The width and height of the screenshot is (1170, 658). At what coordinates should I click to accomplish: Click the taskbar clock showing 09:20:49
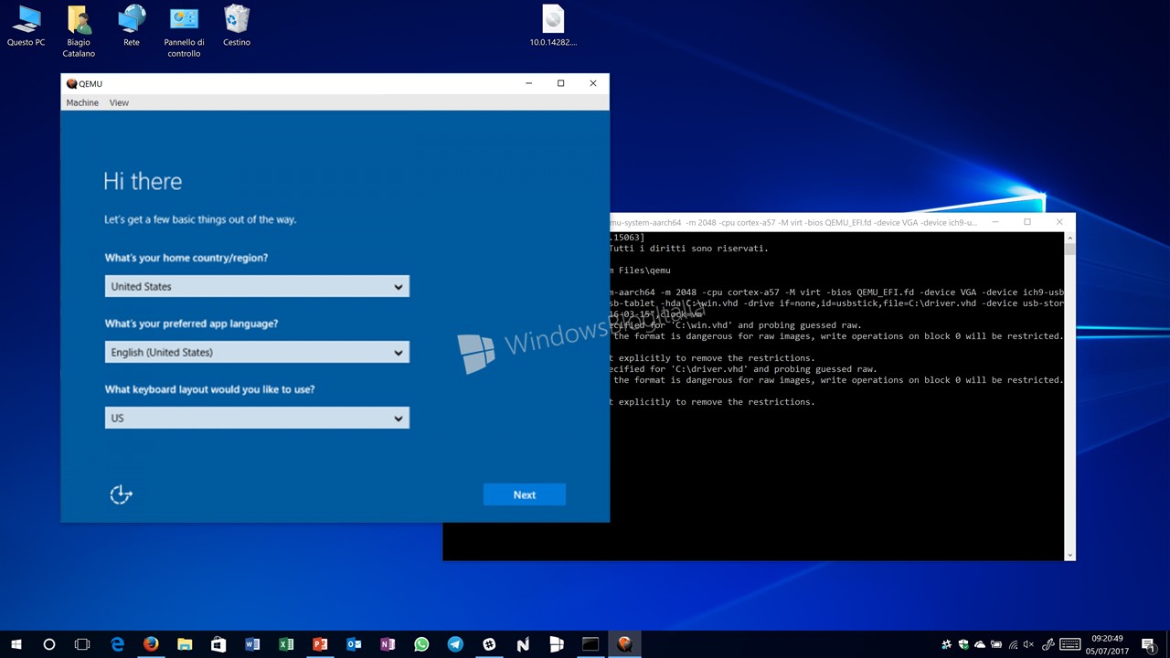click(x=1107, y=644)
